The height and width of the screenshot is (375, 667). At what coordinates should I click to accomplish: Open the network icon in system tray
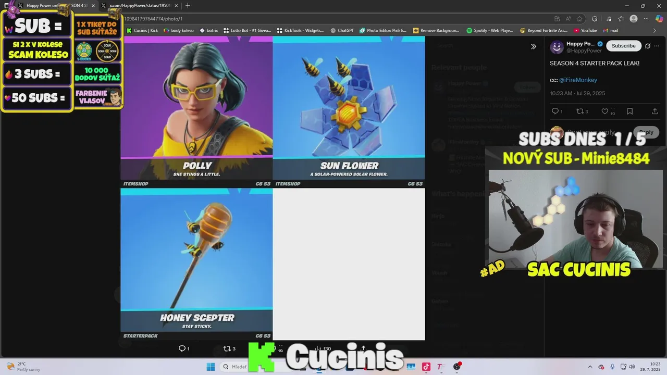(623, 367)
